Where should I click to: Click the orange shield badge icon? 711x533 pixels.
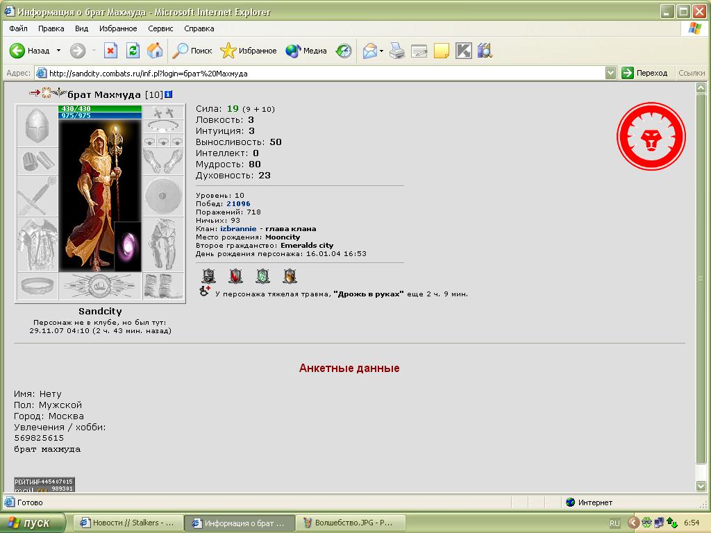tap(290, 276)
